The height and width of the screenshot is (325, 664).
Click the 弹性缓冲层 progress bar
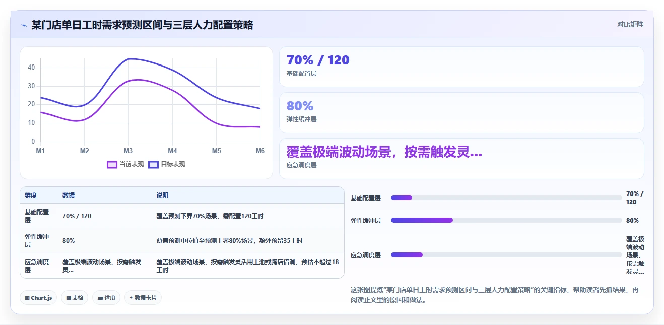(506, 220)
